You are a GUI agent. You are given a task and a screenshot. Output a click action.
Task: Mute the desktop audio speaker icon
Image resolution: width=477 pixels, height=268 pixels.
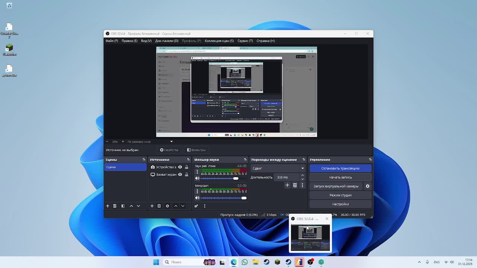pos(197,178)
